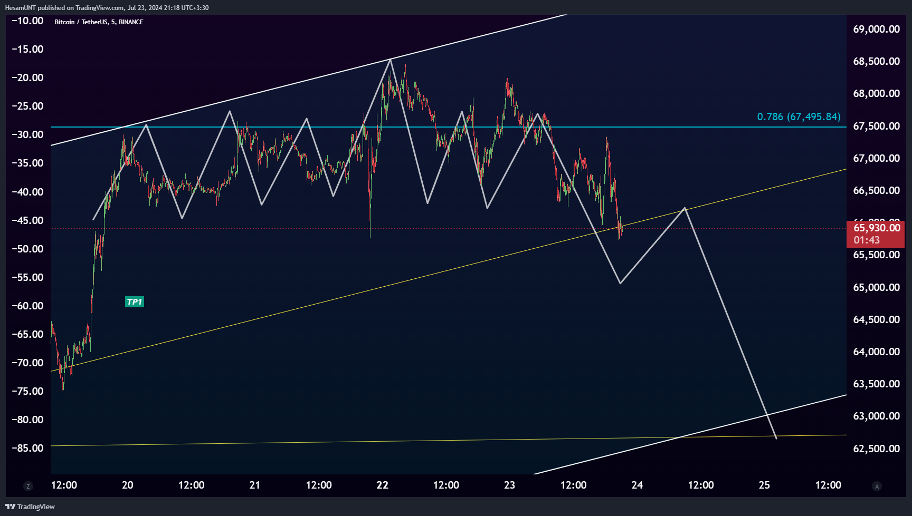Click the 62,500.00 price axis label
Screen dimensions: 912x516
pos(876,449)
